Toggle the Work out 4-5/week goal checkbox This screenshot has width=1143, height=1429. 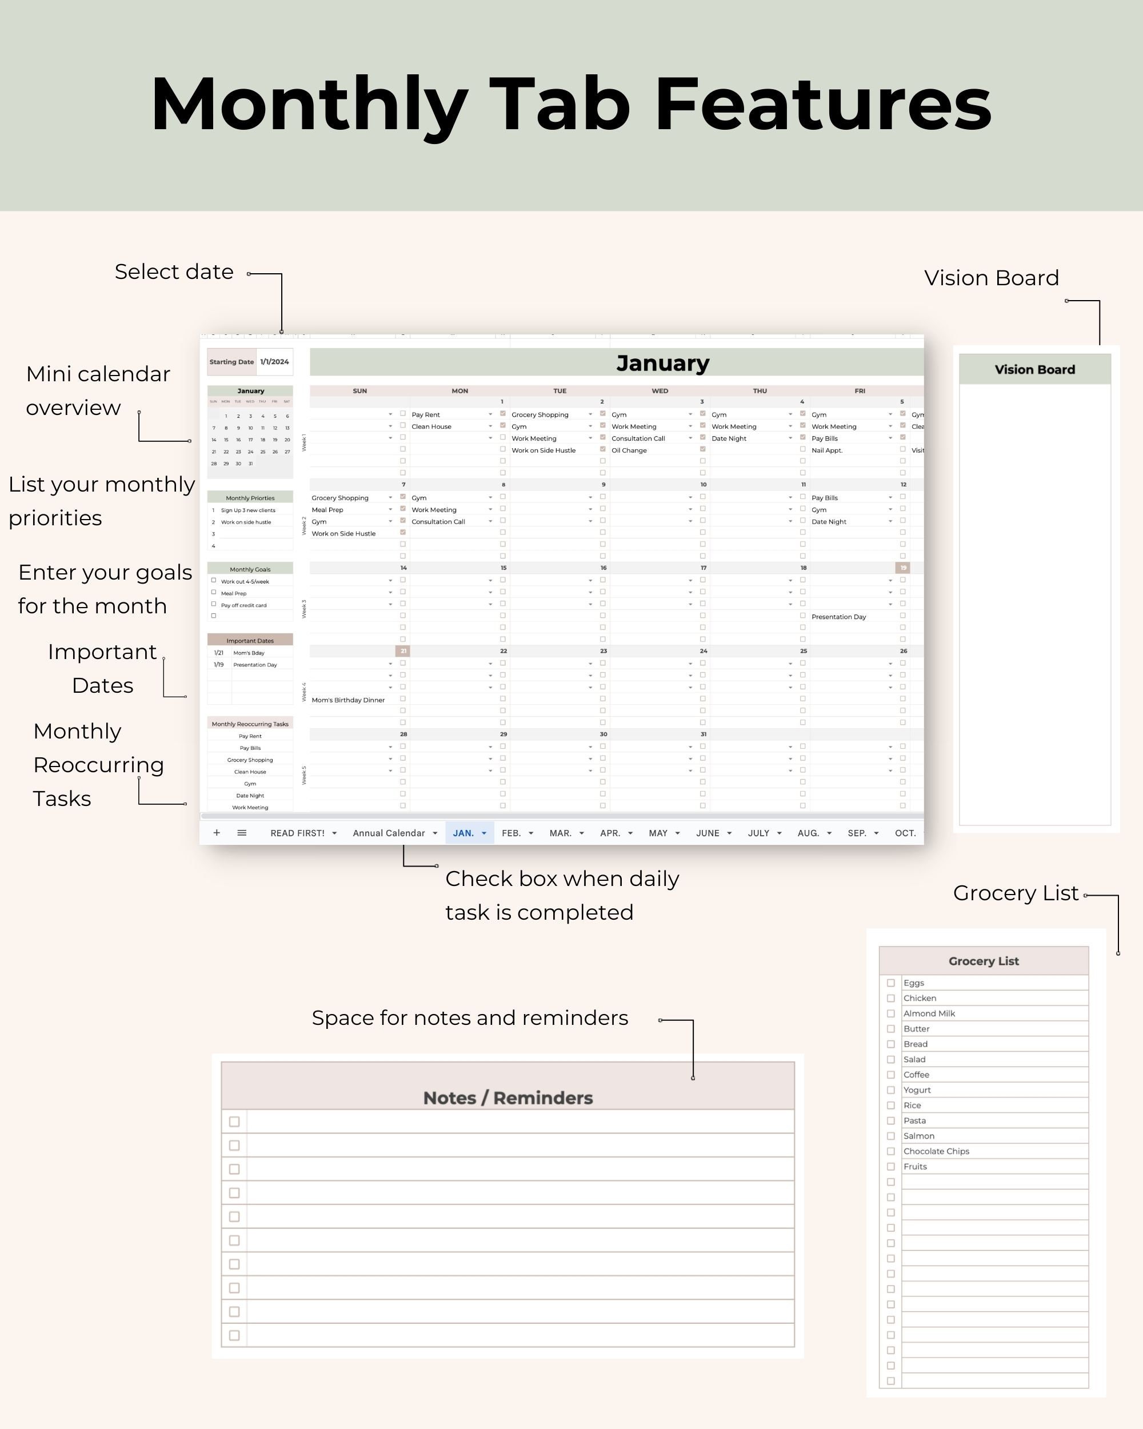(213, 581)
